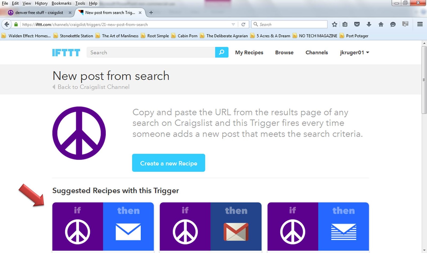The image size is (427, 253).
Task: Open the Port Potager bookmark
Action: [x=354, y=36]
